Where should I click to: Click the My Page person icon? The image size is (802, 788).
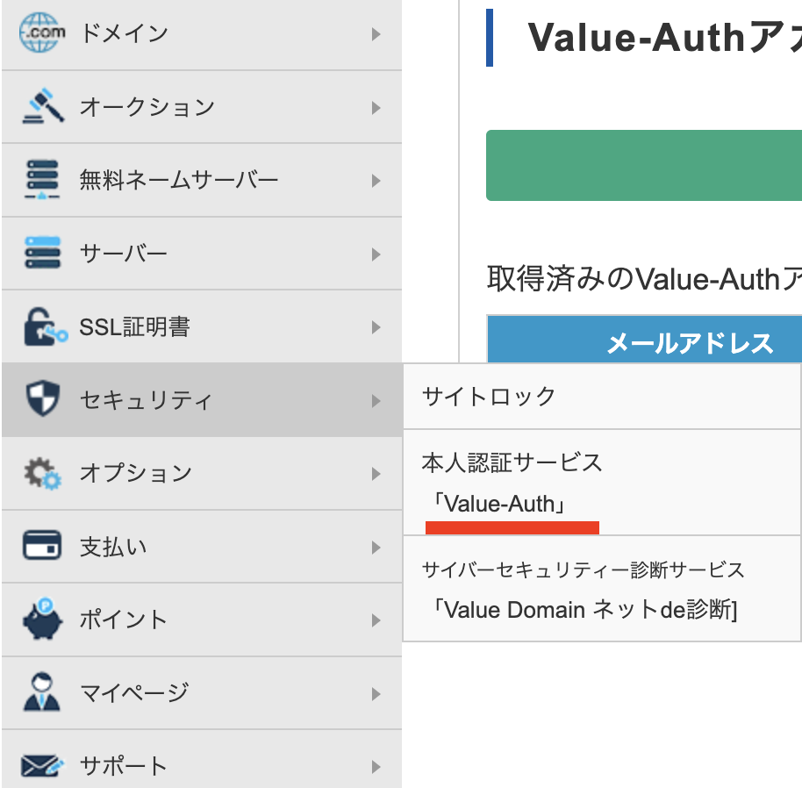(42, 692)
